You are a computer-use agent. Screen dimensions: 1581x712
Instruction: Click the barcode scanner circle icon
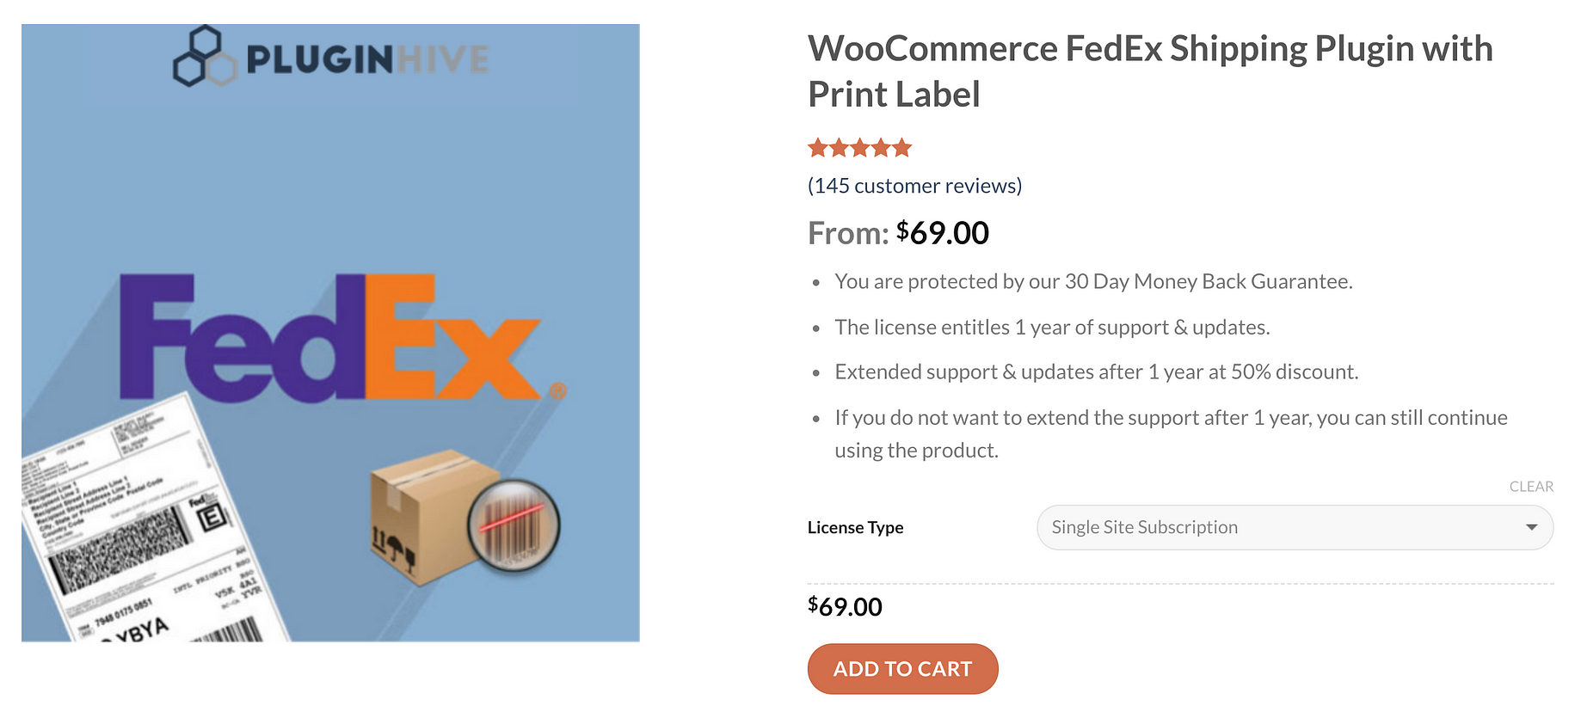coord(514,525)
